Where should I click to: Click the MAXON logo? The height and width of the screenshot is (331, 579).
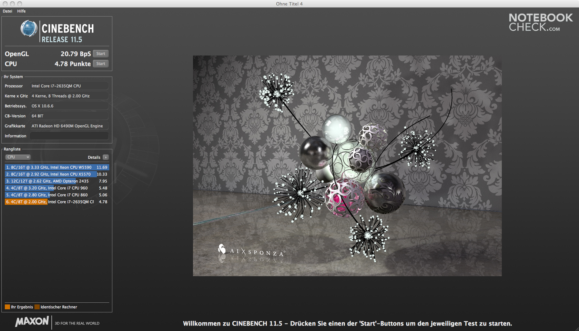pos(32,322)
